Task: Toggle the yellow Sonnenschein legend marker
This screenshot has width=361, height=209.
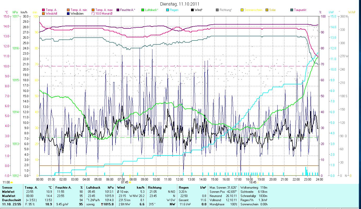Action: click(x=242, y=10)
